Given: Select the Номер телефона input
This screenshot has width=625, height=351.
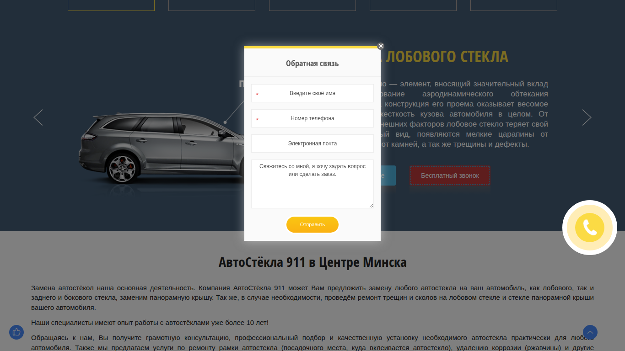Looking at the screenshot, I should tap(312, 118).
